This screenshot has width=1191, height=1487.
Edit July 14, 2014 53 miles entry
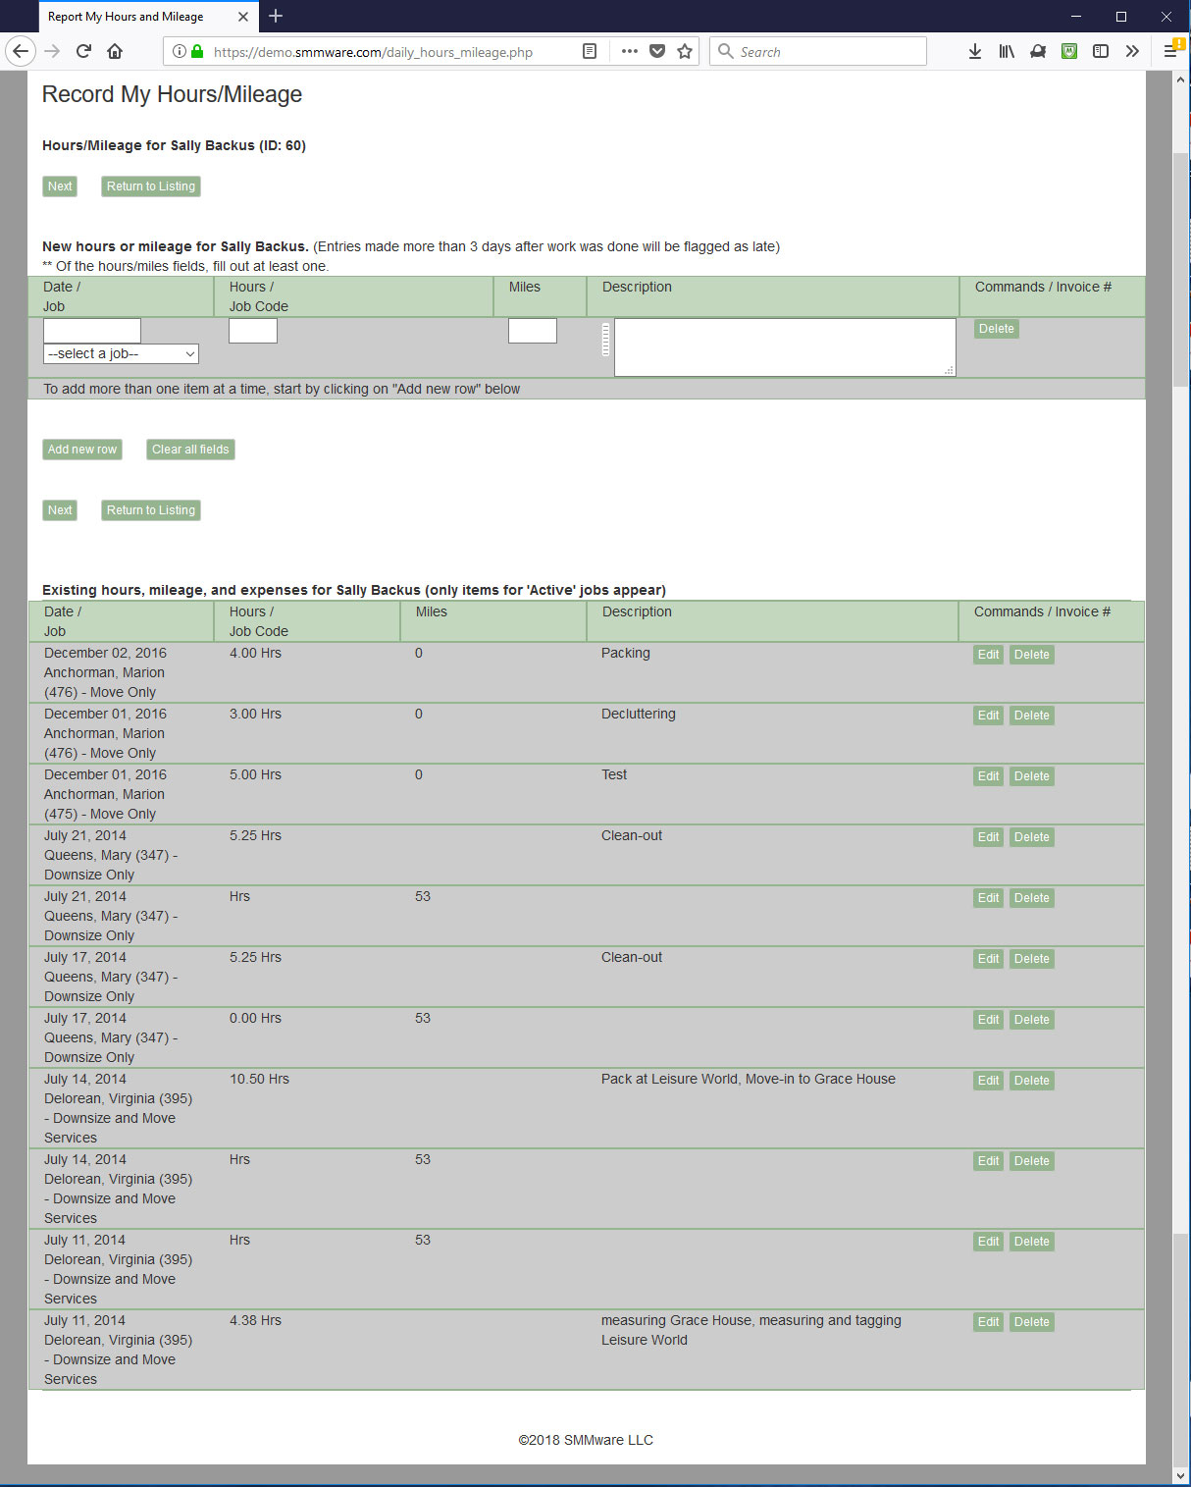coord(988,1161)
